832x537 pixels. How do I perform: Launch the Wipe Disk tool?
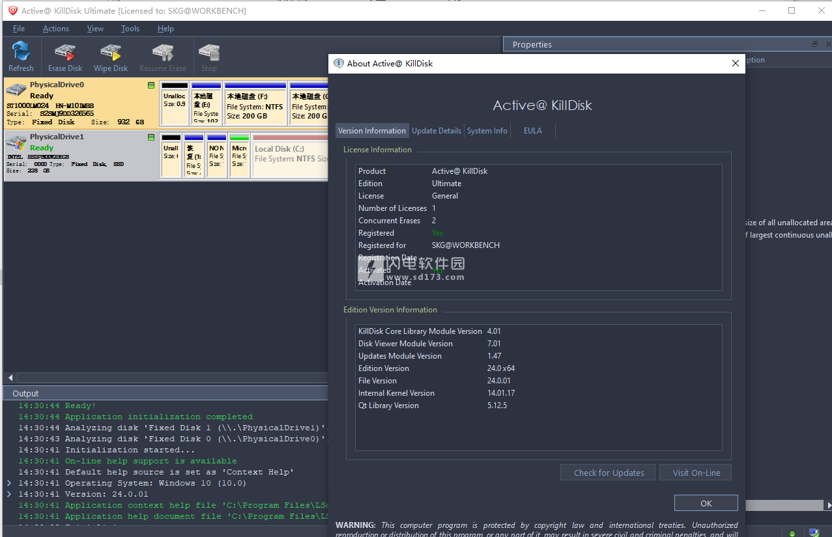[111, 57]
